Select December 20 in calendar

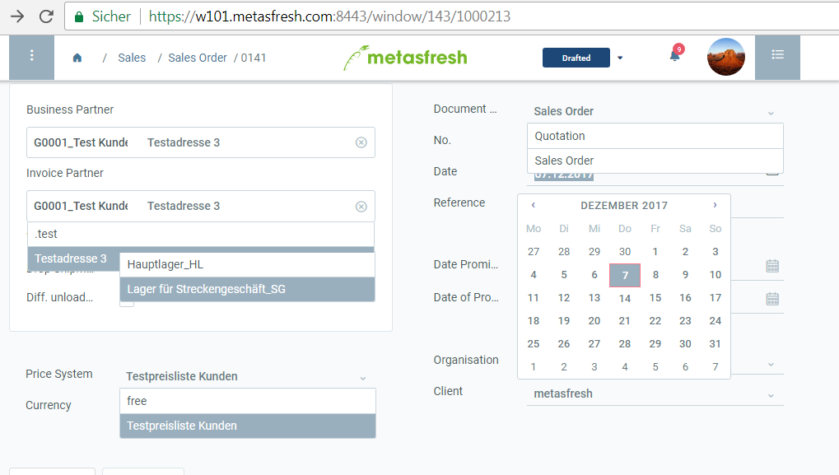pos(594,321)
